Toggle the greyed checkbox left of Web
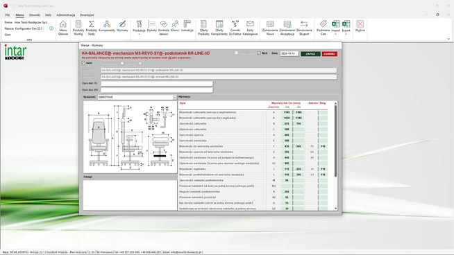The width and height of the screenshot is (454, 255). (x=236, y=53)
